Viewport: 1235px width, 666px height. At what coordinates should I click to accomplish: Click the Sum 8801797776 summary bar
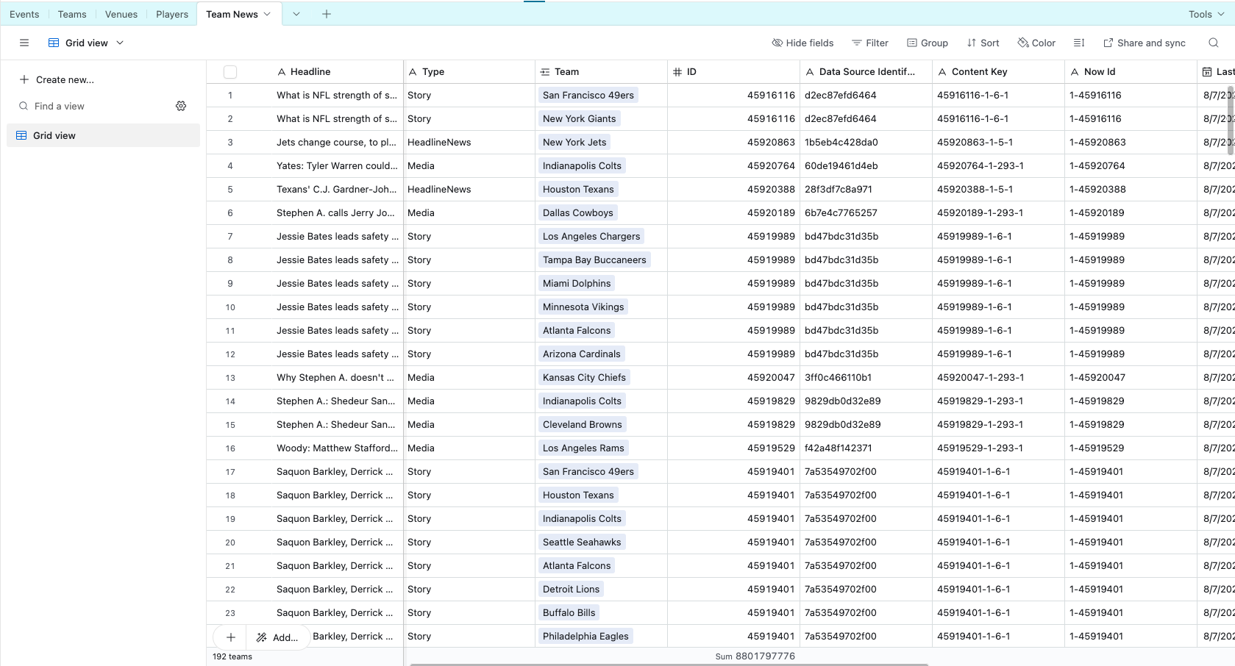(755, 656)
